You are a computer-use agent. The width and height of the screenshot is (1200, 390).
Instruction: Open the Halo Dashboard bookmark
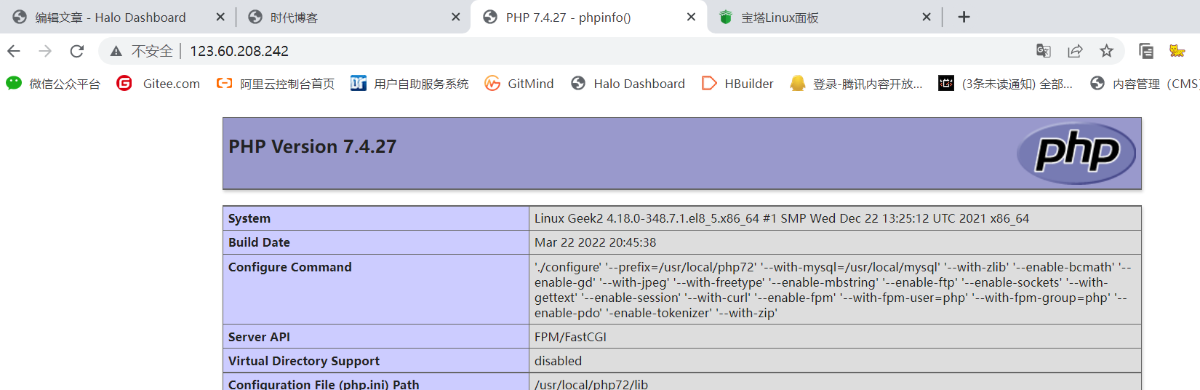pyautogui.click(x=628, y=84)
